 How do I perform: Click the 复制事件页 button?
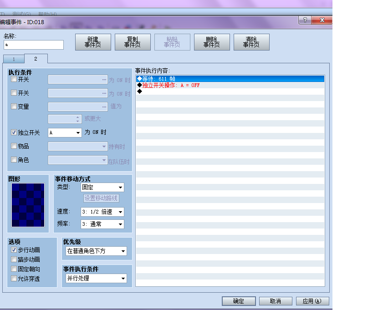point(133,42)
